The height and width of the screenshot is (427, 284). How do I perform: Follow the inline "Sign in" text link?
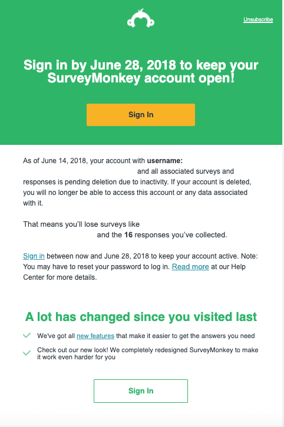[34, 256]
